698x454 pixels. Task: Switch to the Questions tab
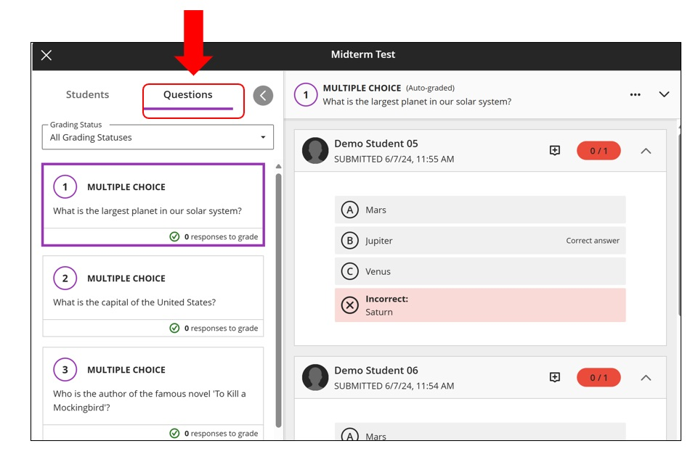(x=188, y=94)
